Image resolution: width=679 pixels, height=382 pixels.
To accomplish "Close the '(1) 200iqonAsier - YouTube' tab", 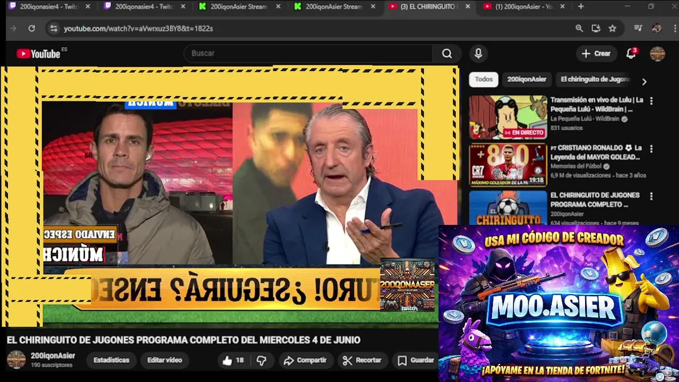I will (562, 6).
